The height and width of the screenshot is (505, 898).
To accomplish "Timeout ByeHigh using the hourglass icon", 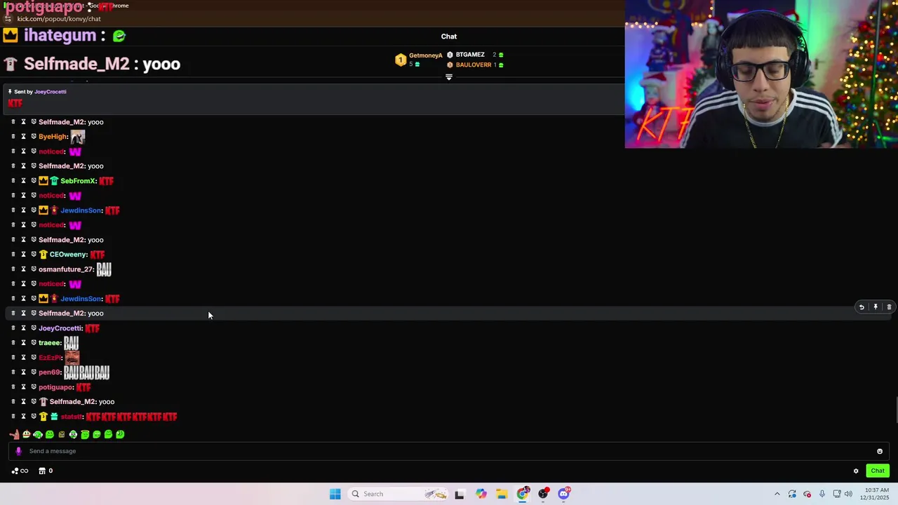I will coord(23,137).
